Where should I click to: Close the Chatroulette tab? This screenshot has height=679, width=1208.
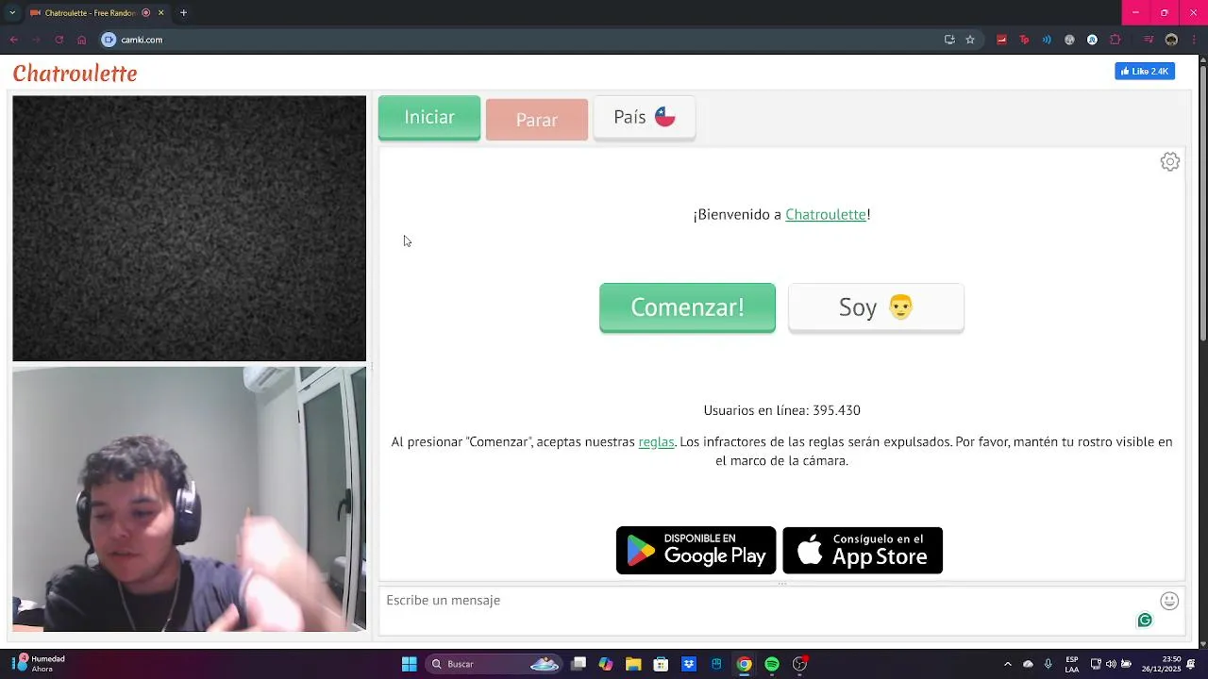coord(160,13)
